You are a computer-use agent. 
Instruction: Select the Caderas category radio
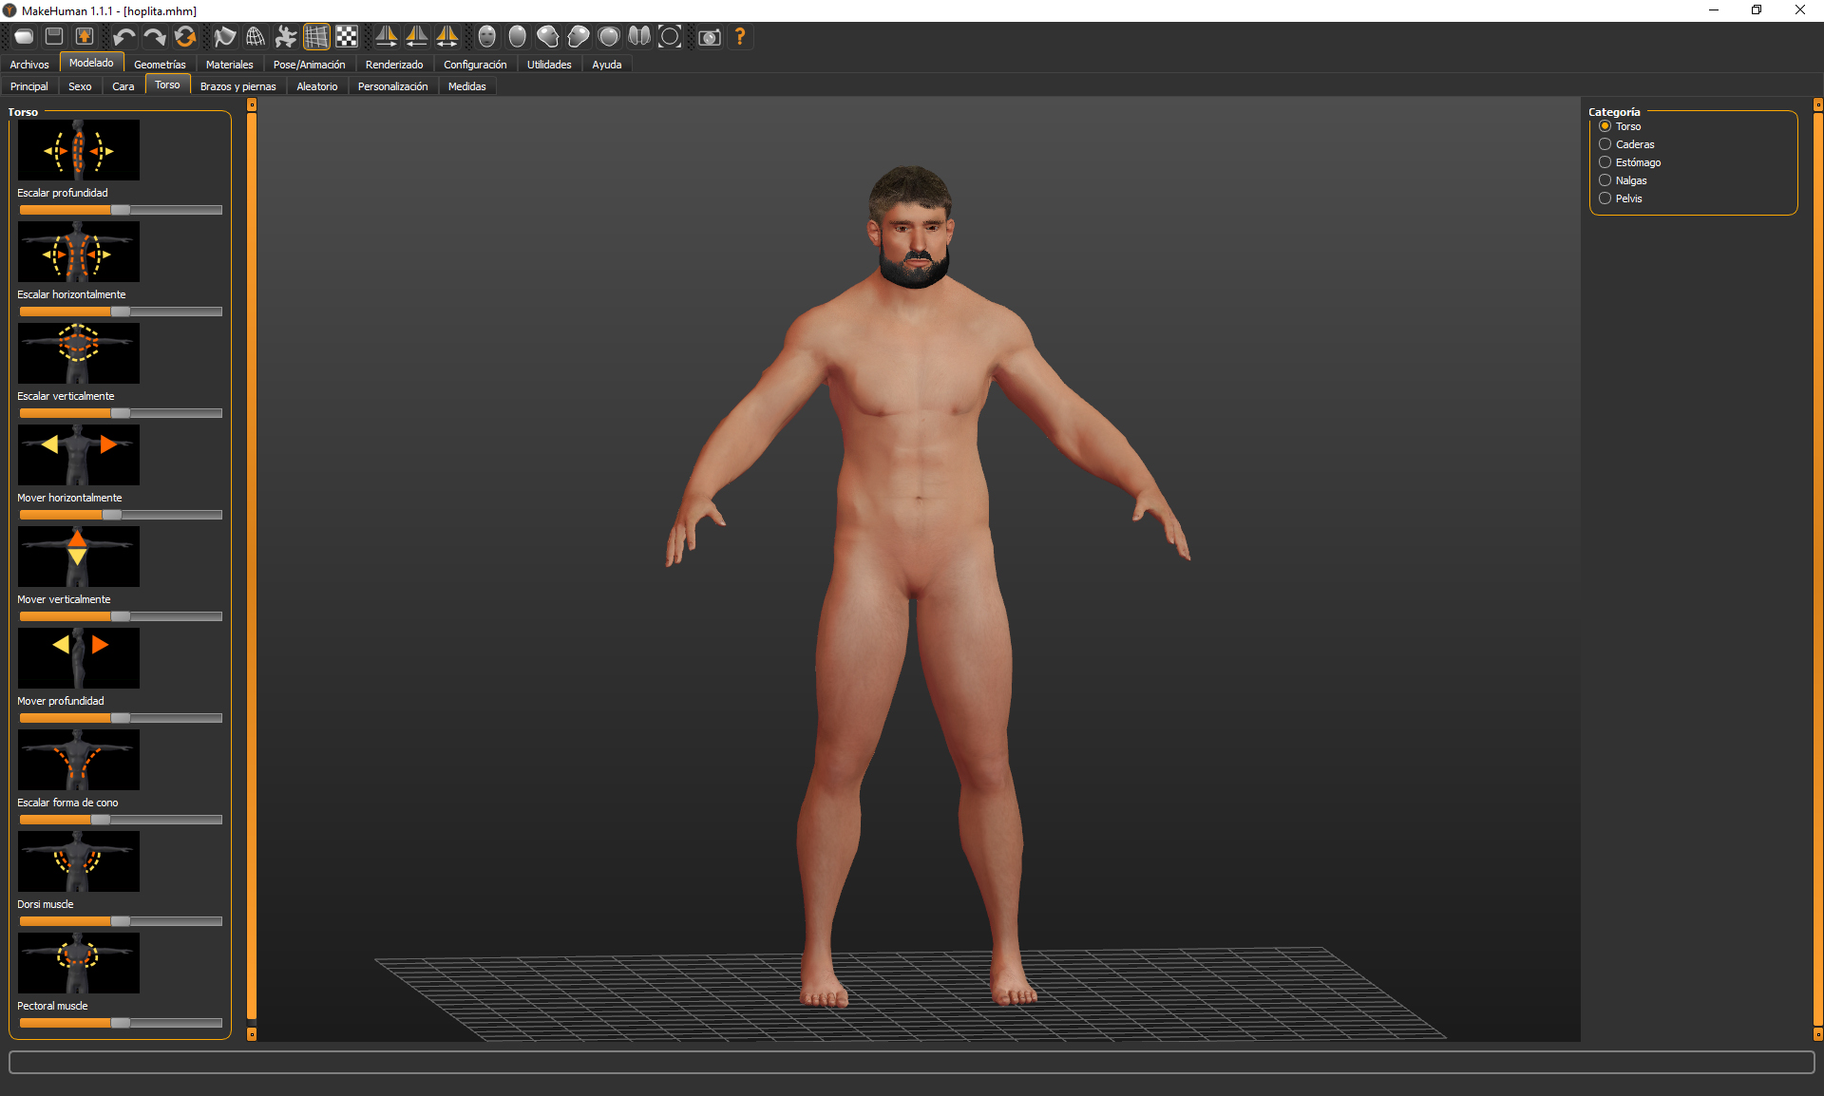tap(1605, 144)
